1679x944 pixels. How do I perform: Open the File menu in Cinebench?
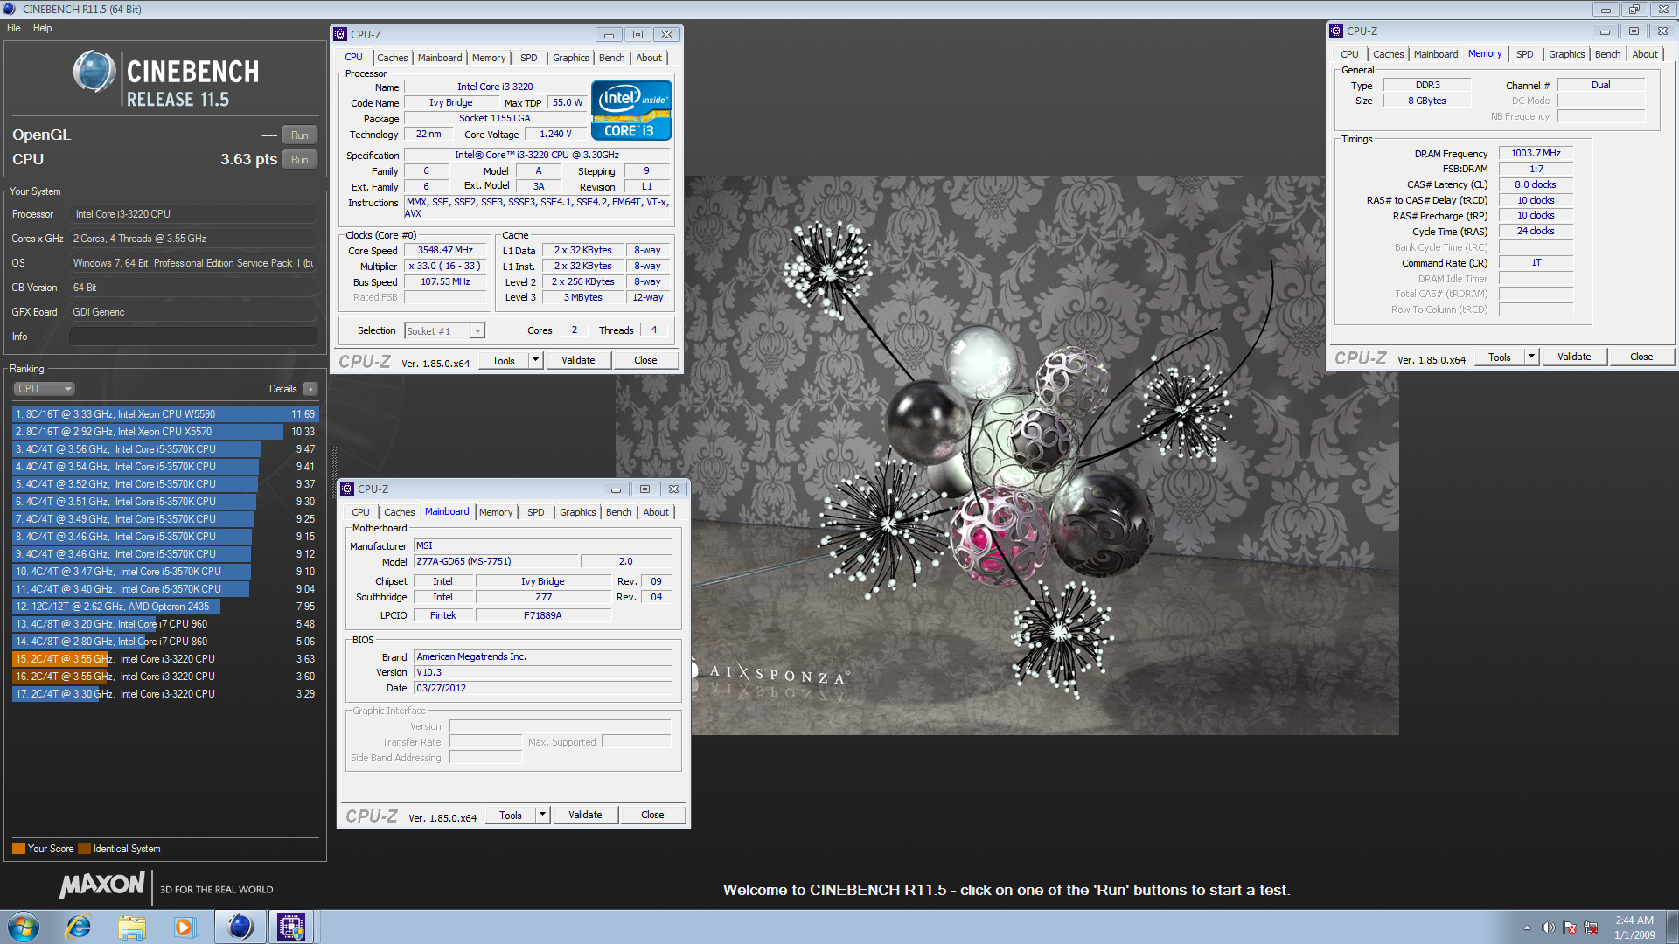click(x=14, y=28)
